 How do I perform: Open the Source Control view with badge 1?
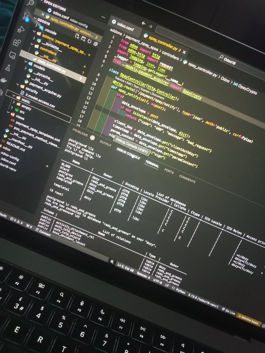tap(26, 17)
